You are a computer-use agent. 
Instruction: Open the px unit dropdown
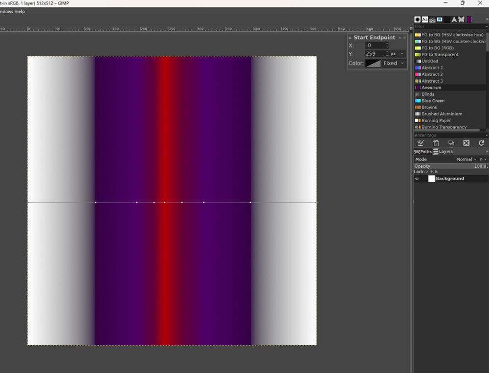click(397, 54)
